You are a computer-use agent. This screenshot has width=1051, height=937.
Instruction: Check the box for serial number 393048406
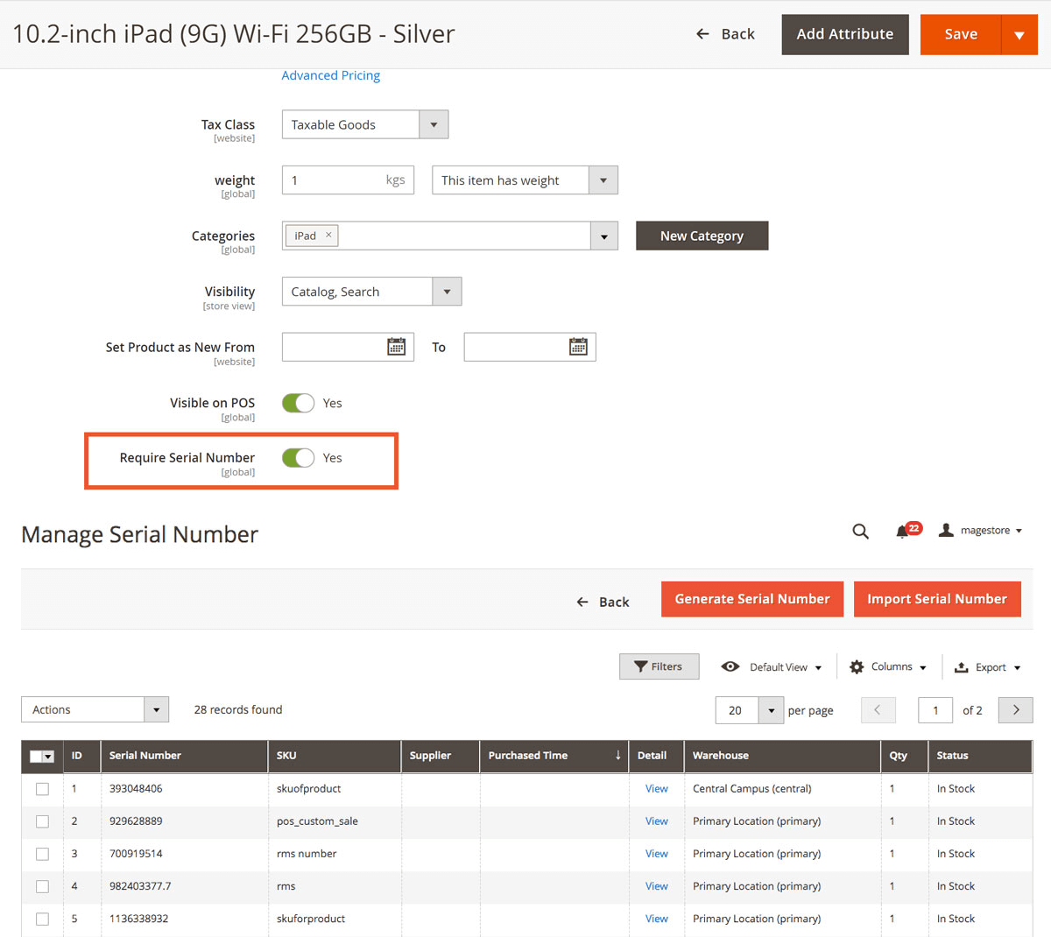(x=42, y=789)
